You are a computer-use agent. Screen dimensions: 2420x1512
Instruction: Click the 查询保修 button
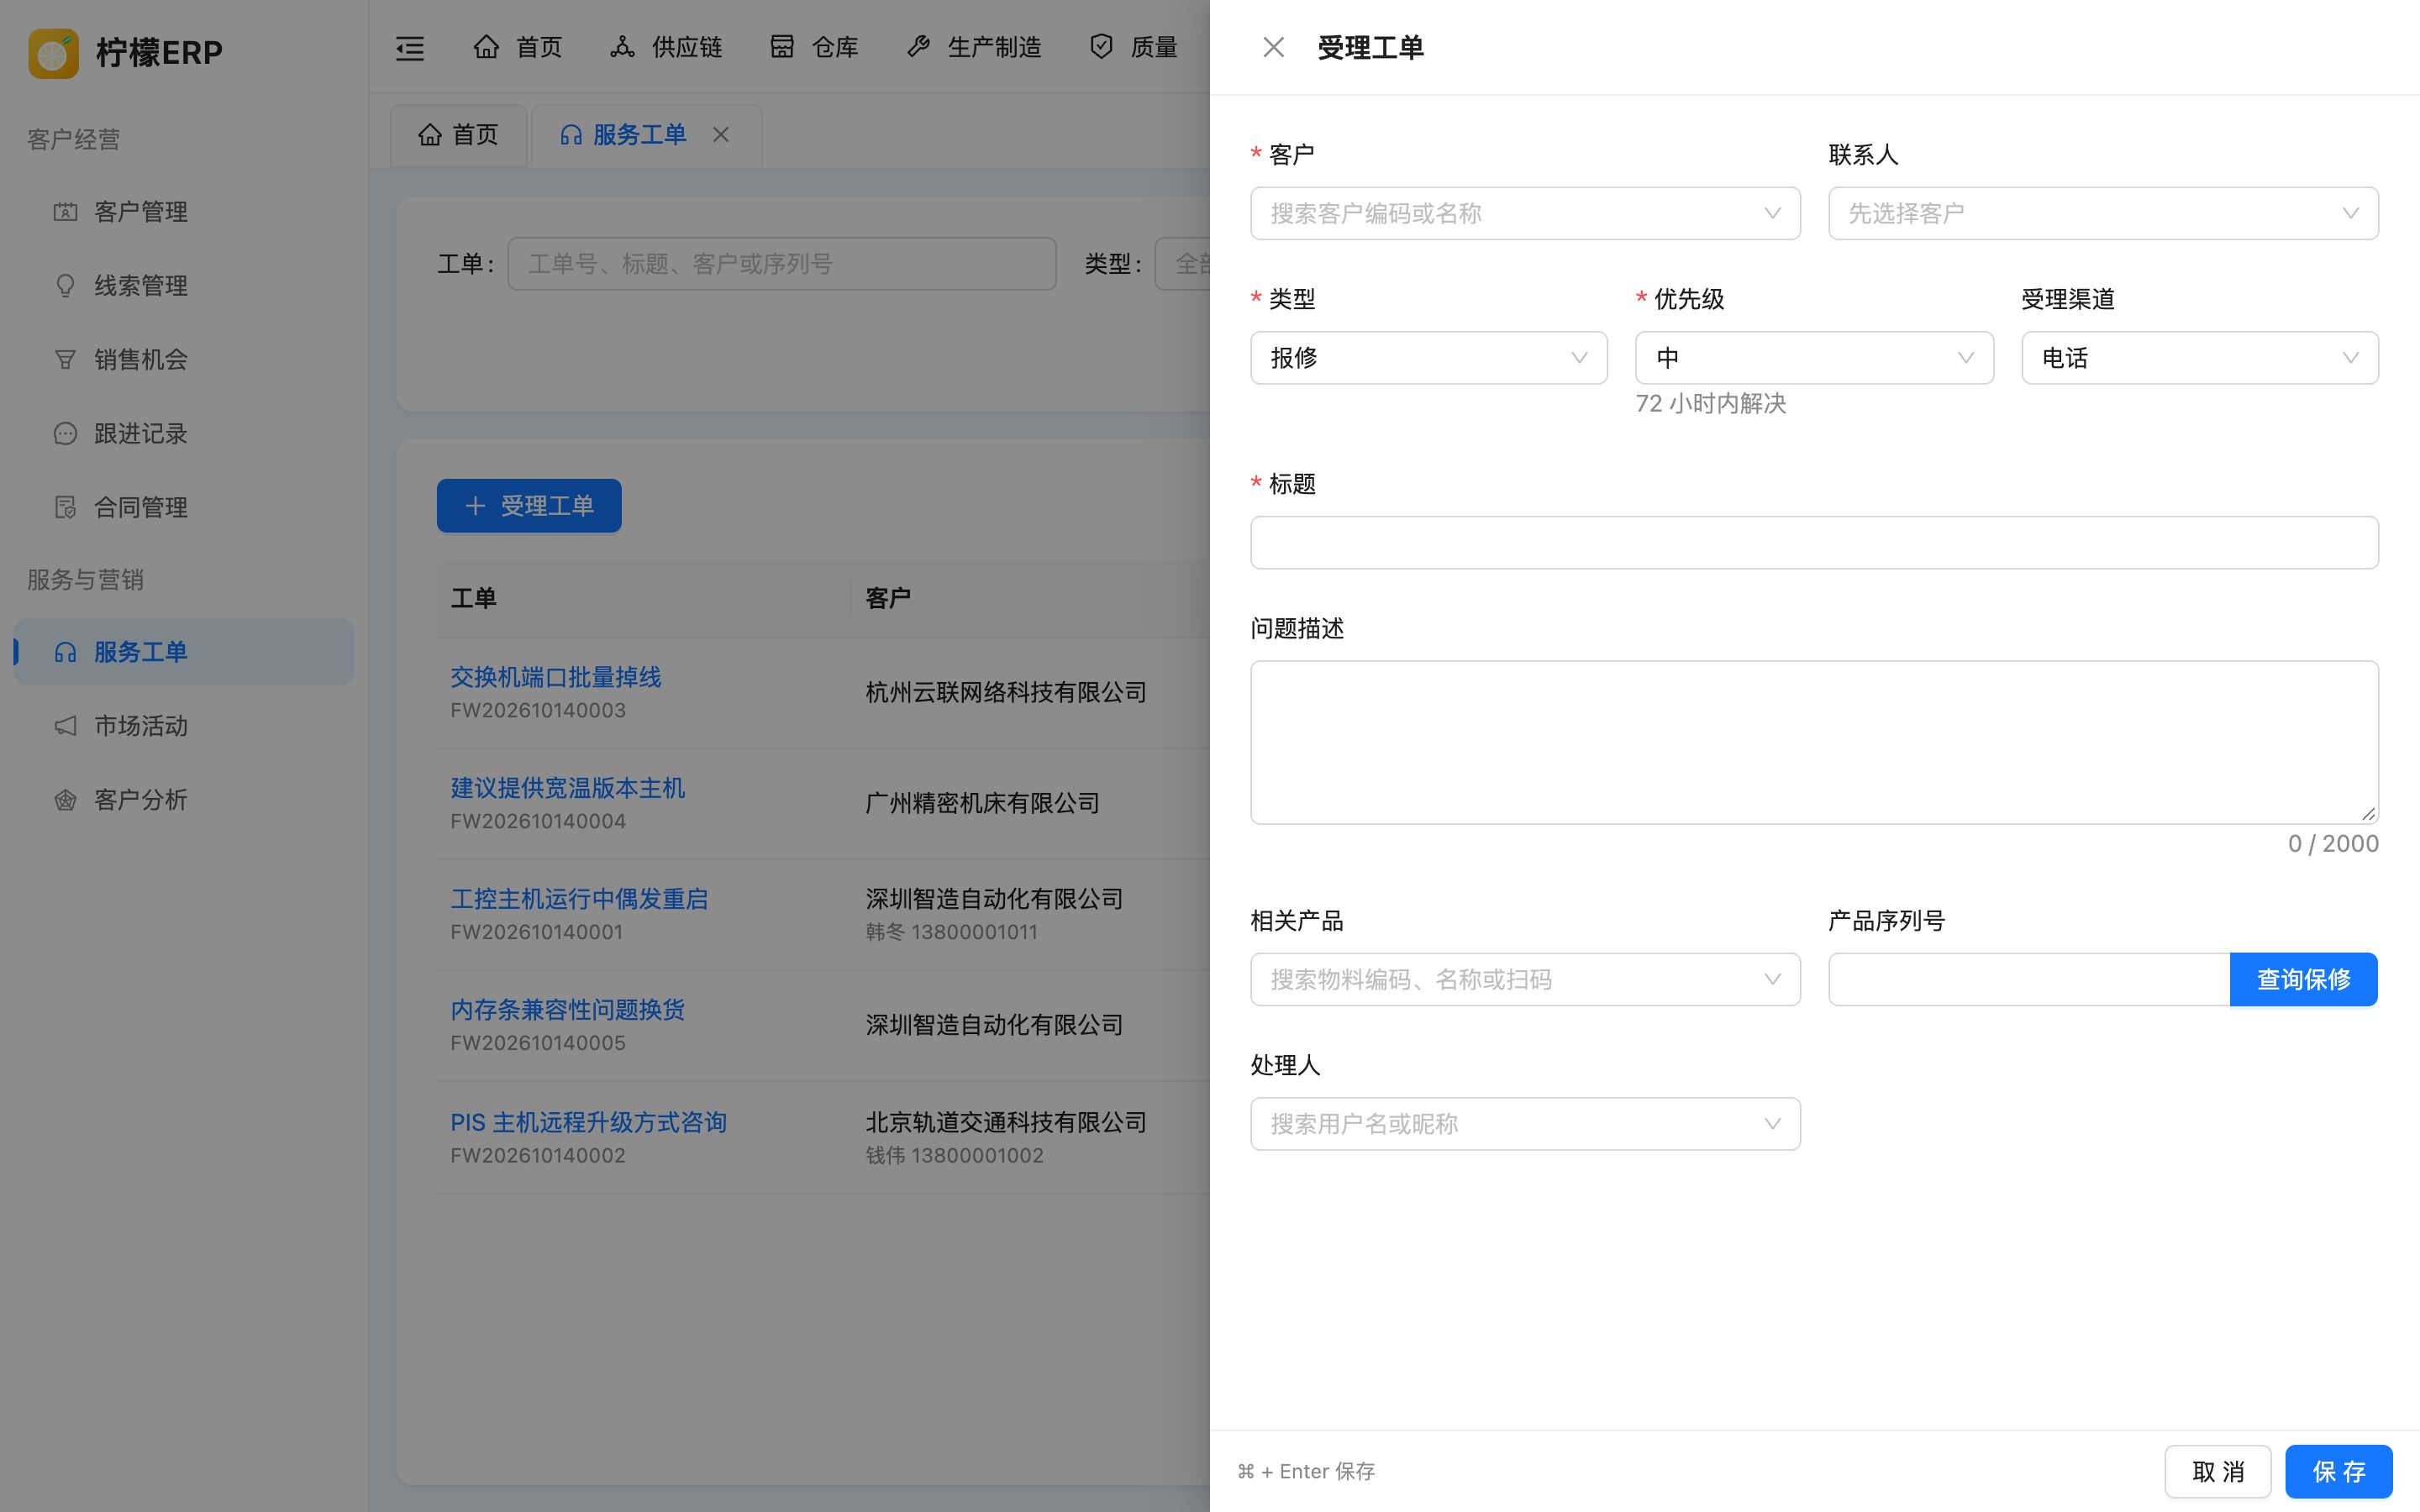[x=2303, y=979]
